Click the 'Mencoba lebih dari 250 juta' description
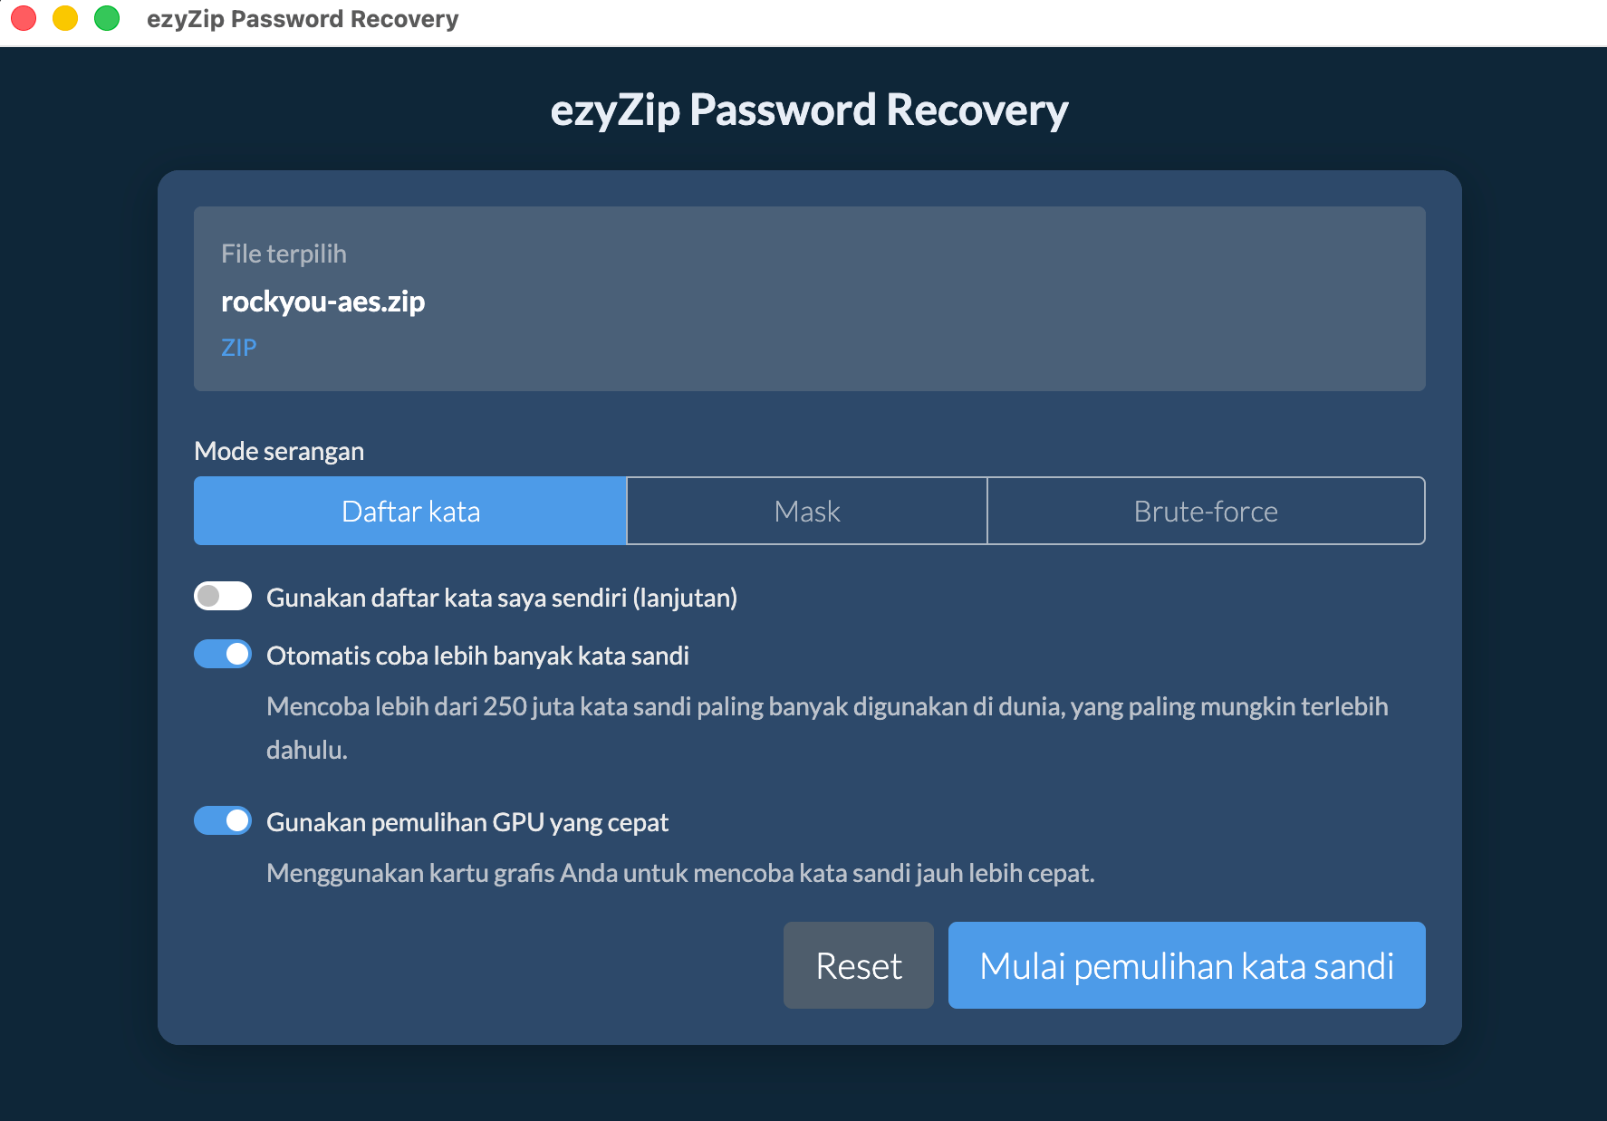The image size is (1607, 1121). coord(827,728)
